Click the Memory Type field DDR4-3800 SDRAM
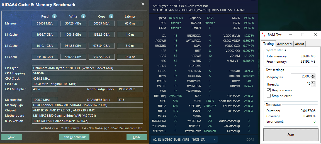321x144 pixels. click(87, 105)
